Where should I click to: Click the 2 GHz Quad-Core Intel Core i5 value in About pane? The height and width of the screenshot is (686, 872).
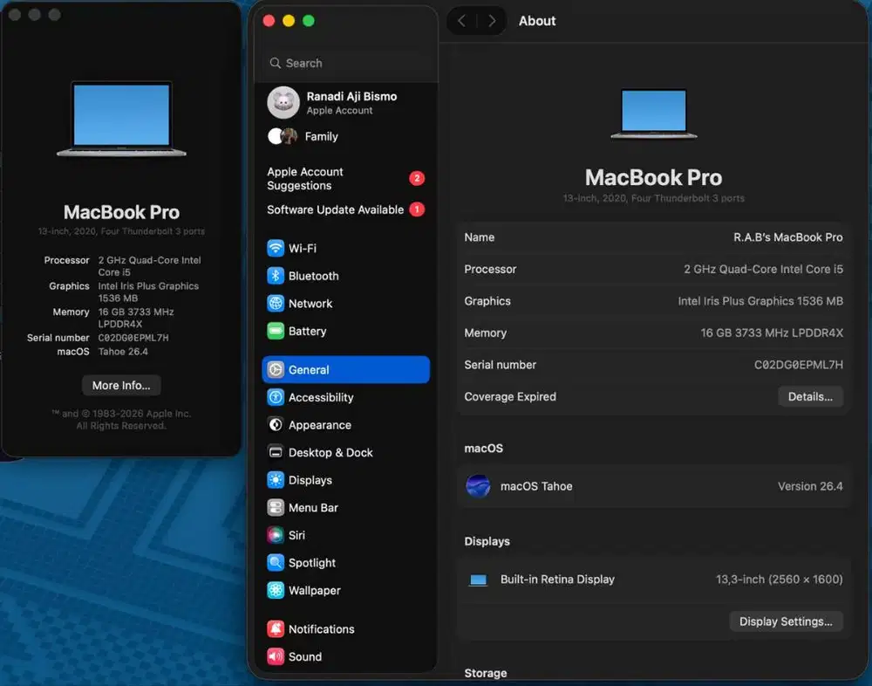[763, 269]
